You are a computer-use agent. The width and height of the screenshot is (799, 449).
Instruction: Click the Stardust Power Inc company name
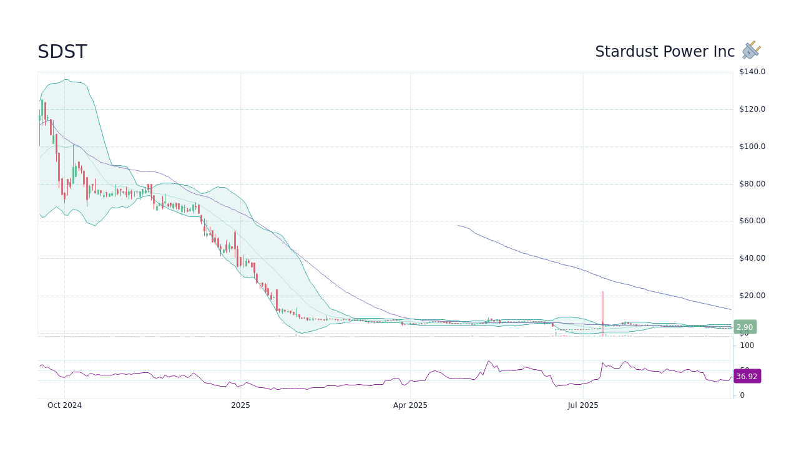(664, 51)
